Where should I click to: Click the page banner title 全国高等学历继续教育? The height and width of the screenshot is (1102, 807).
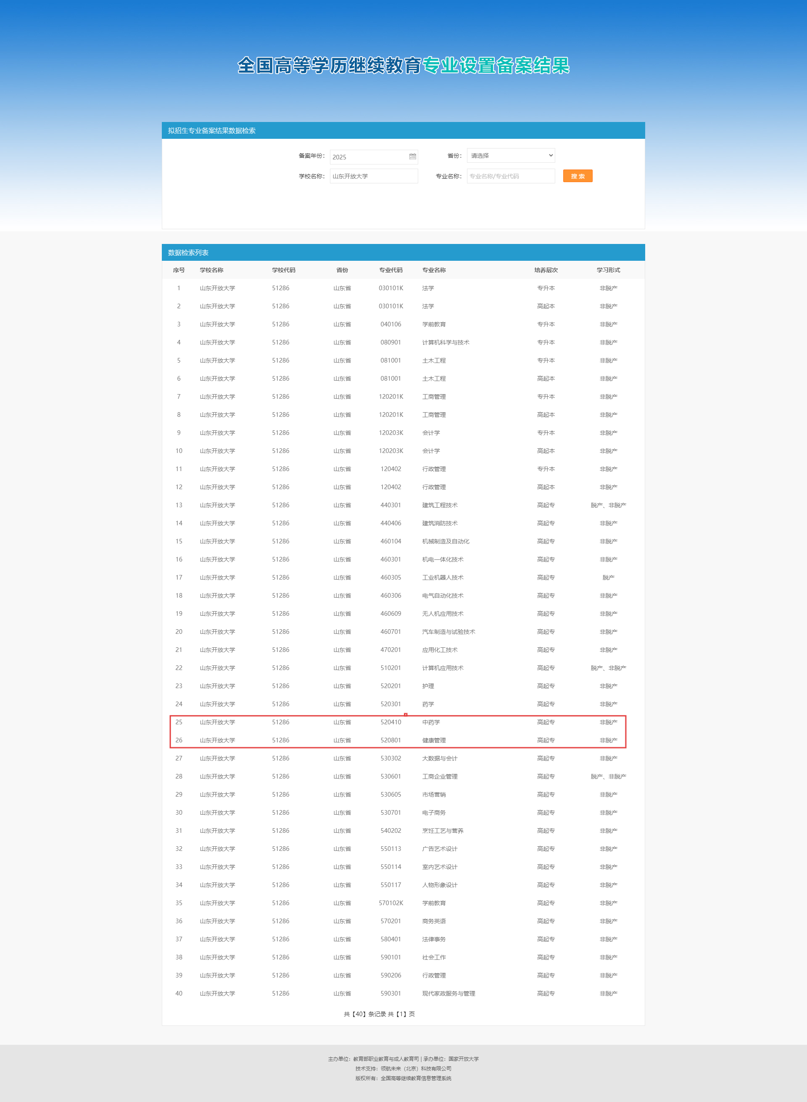click(x=329, y=65)
